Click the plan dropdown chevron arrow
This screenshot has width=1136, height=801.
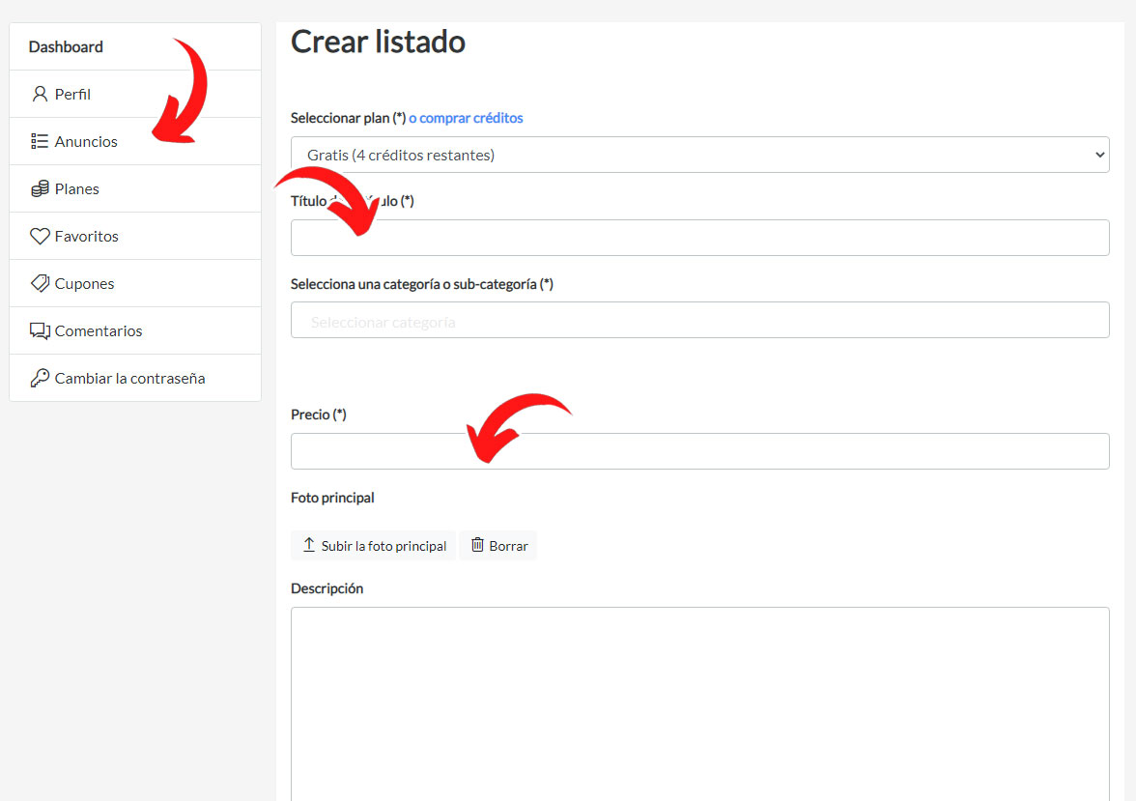tap(1099, 156)
